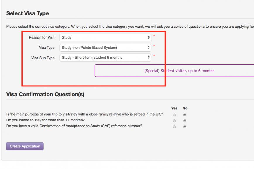
Task: Open the Reason for Visit dropdown
Action: pyautogui.click(x=105, y=37)
